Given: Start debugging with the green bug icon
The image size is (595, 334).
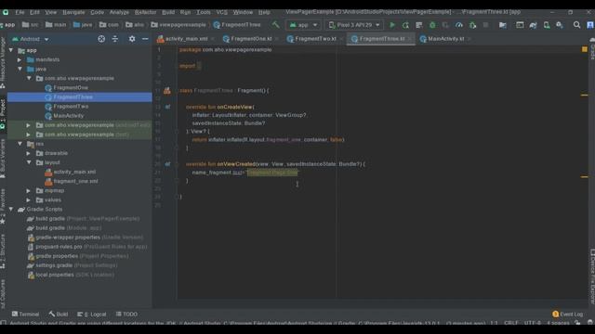Looking at the screenshot, I should pos(432,25).
